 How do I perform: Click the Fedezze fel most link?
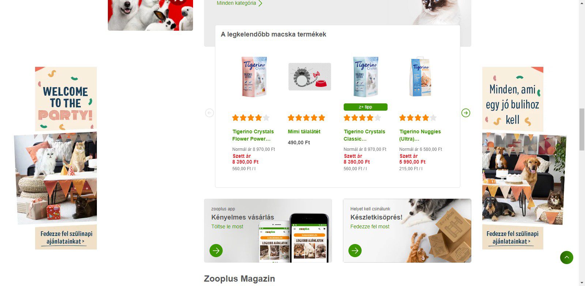click(x=370, y=226)
